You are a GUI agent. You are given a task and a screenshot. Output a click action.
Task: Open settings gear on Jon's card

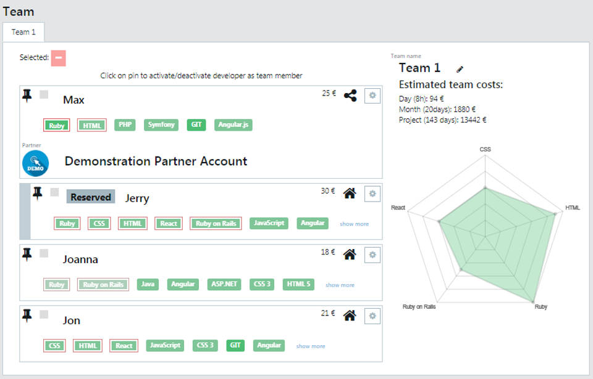pyautogui.click(x=372, y=316)
